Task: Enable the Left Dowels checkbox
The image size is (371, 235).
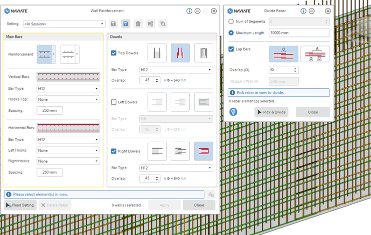Action: tap(114, 102)
